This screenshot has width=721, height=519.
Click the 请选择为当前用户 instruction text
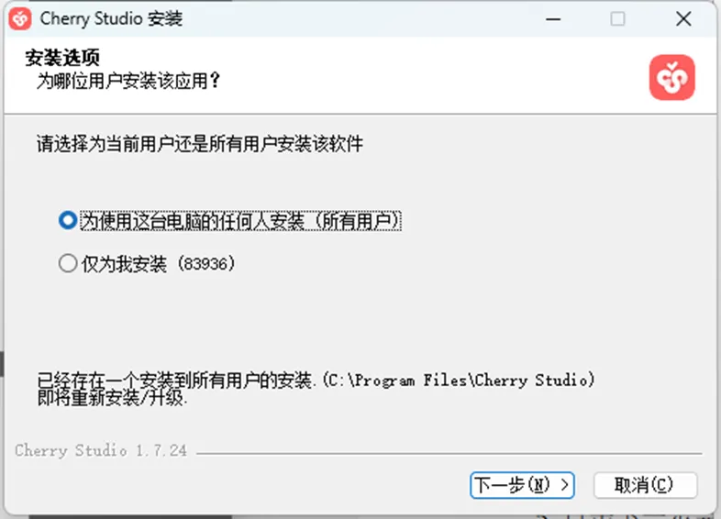[200, 144]
